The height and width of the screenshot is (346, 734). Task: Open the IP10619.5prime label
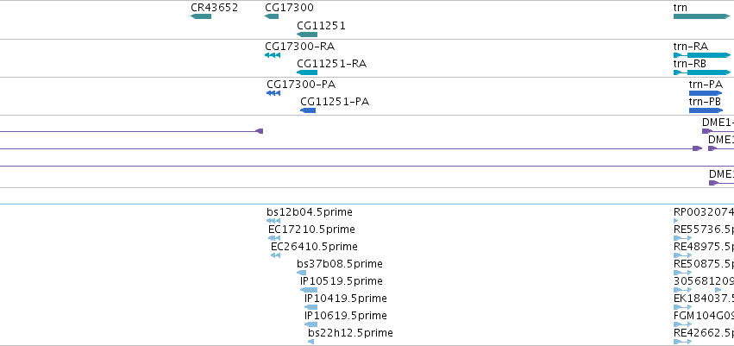point(346,316)
